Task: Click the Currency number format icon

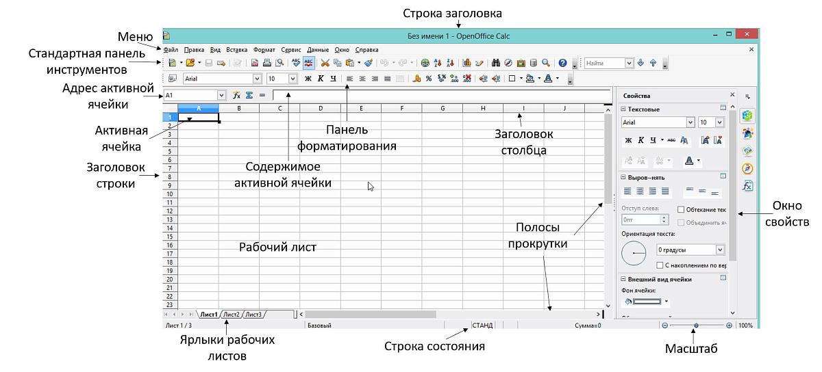Action: tap(416, 79)
